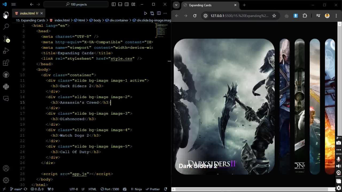Reload the browser page
The image size is (342, 192).
point(195,16)
